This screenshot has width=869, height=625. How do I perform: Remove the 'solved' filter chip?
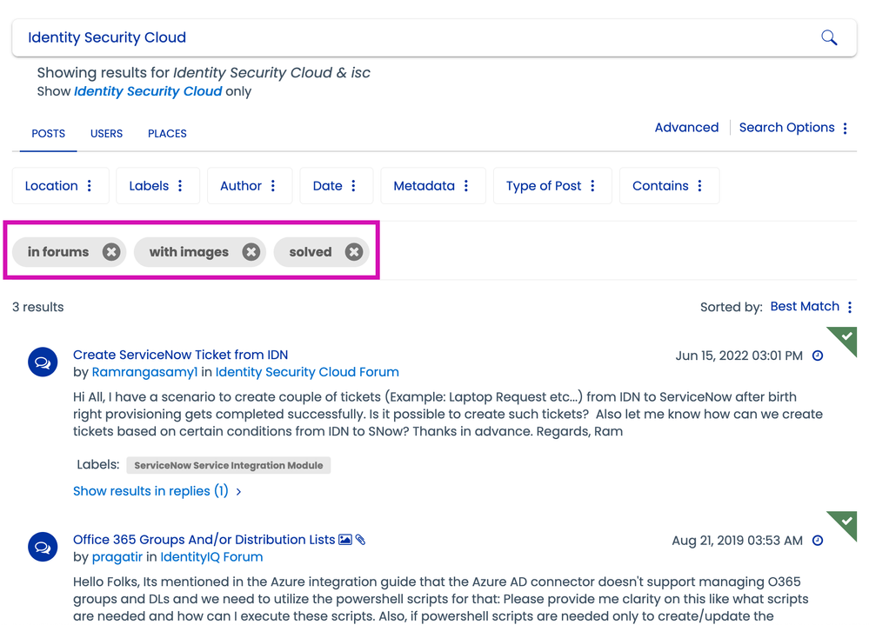click(353, 252)
